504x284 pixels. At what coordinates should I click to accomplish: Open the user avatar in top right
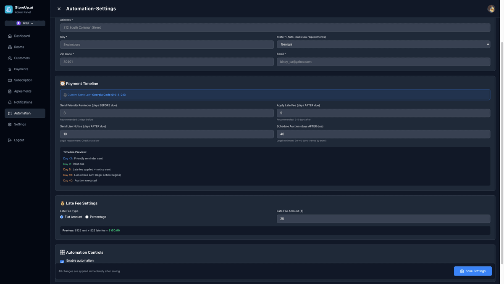point(491,8)
